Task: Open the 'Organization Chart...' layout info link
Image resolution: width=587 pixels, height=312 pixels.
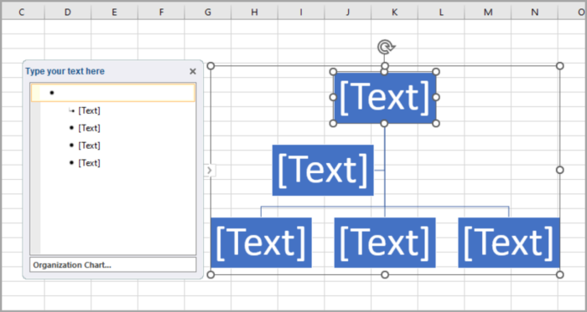Action: (x=112, y=265)
